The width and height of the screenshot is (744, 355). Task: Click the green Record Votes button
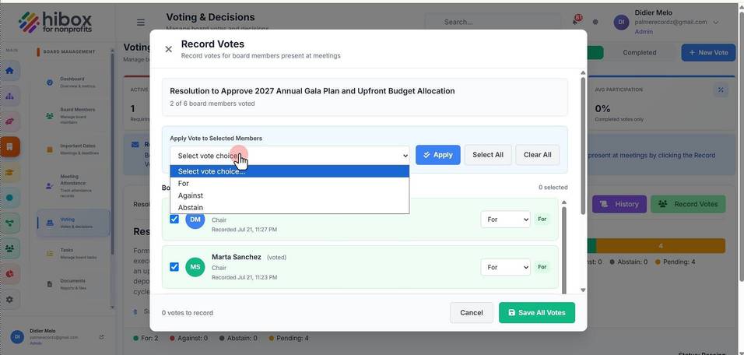tap(688, 204)
